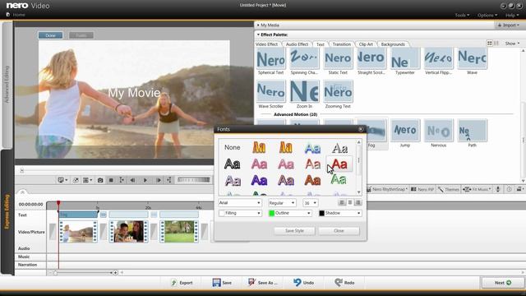Click the Undo button
Image resolution: width=526 pixels, height=296 pixels.
(x=303, y=283)
